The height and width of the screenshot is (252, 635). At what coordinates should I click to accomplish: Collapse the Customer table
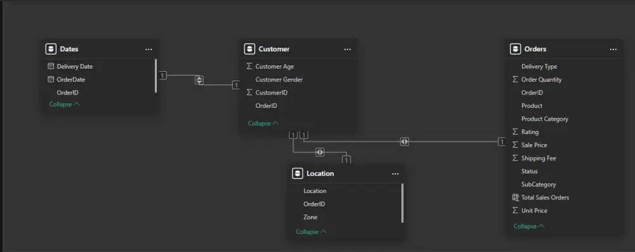(264, 124)
